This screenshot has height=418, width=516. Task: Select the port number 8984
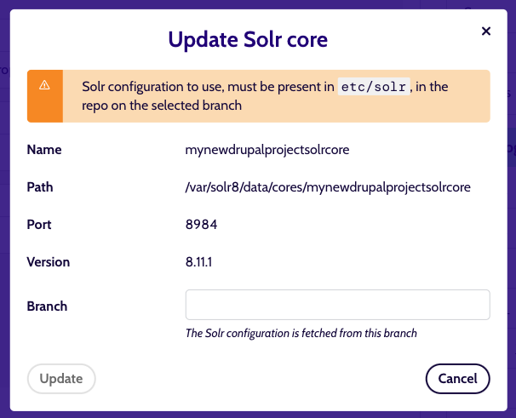(x=201, y=225)
